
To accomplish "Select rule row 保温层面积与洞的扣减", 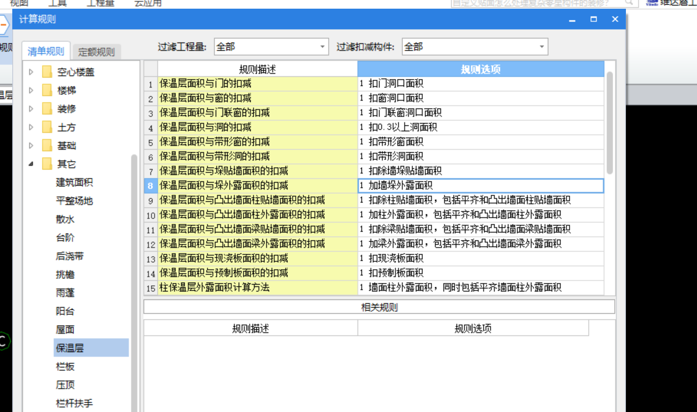I will point(257,127).
